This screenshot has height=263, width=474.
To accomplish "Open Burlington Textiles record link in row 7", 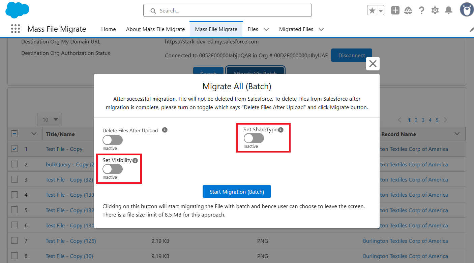I will 406,241.
